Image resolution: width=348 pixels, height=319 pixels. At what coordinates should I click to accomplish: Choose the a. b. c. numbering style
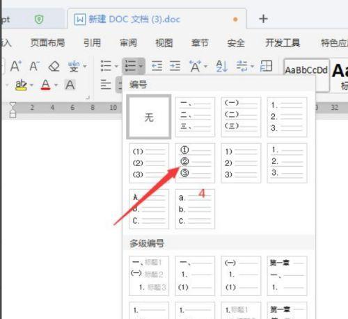click(x=195, y=209)
